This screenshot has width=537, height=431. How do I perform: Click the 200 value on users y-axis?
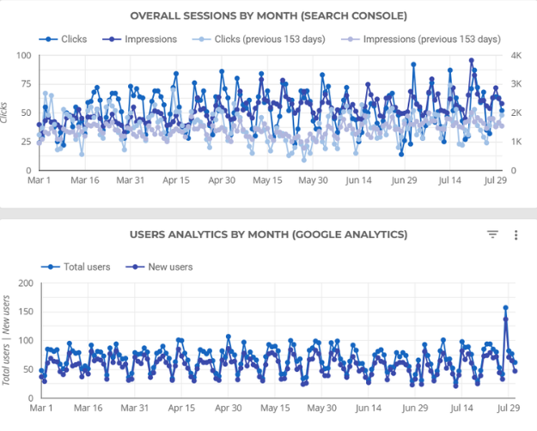tap(25, 283)
